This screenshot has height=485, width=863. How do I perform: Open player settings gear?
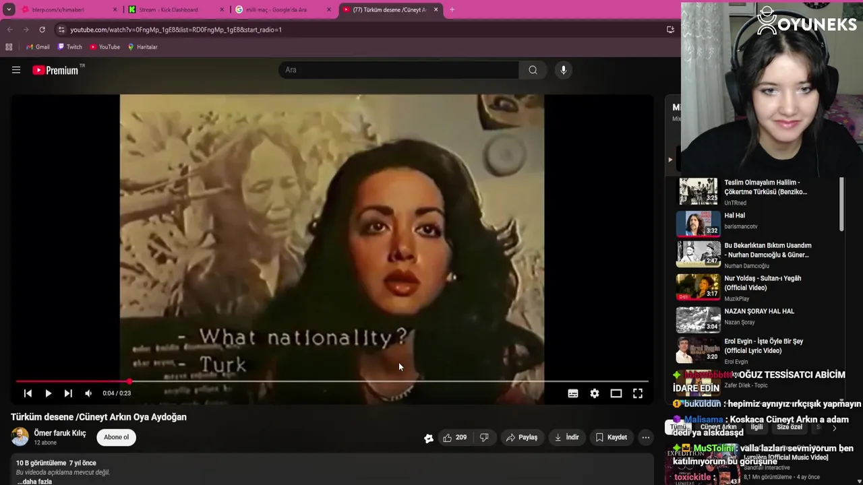click(x=595, y=393)
